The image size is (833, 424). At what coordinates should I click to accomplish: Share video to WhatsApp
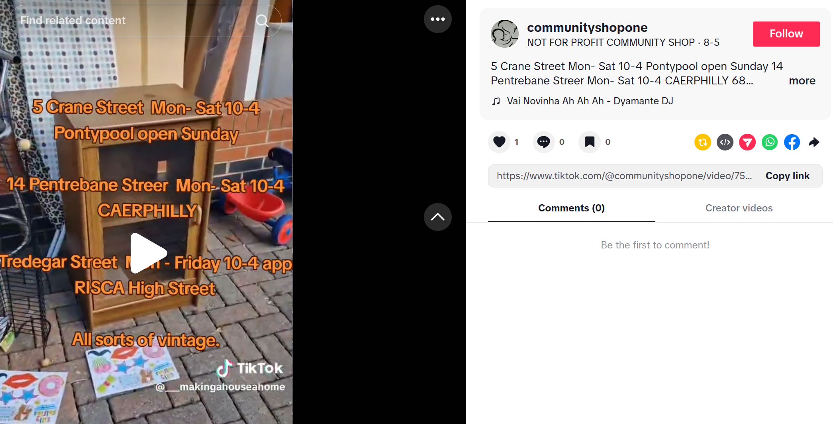[x=770, y=142]
